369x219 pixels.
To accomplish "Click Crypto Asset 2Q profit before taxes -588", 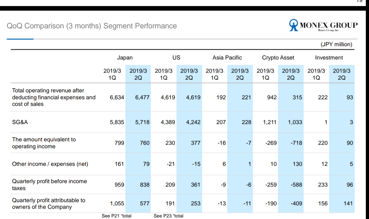I will [x=296, y=185].
